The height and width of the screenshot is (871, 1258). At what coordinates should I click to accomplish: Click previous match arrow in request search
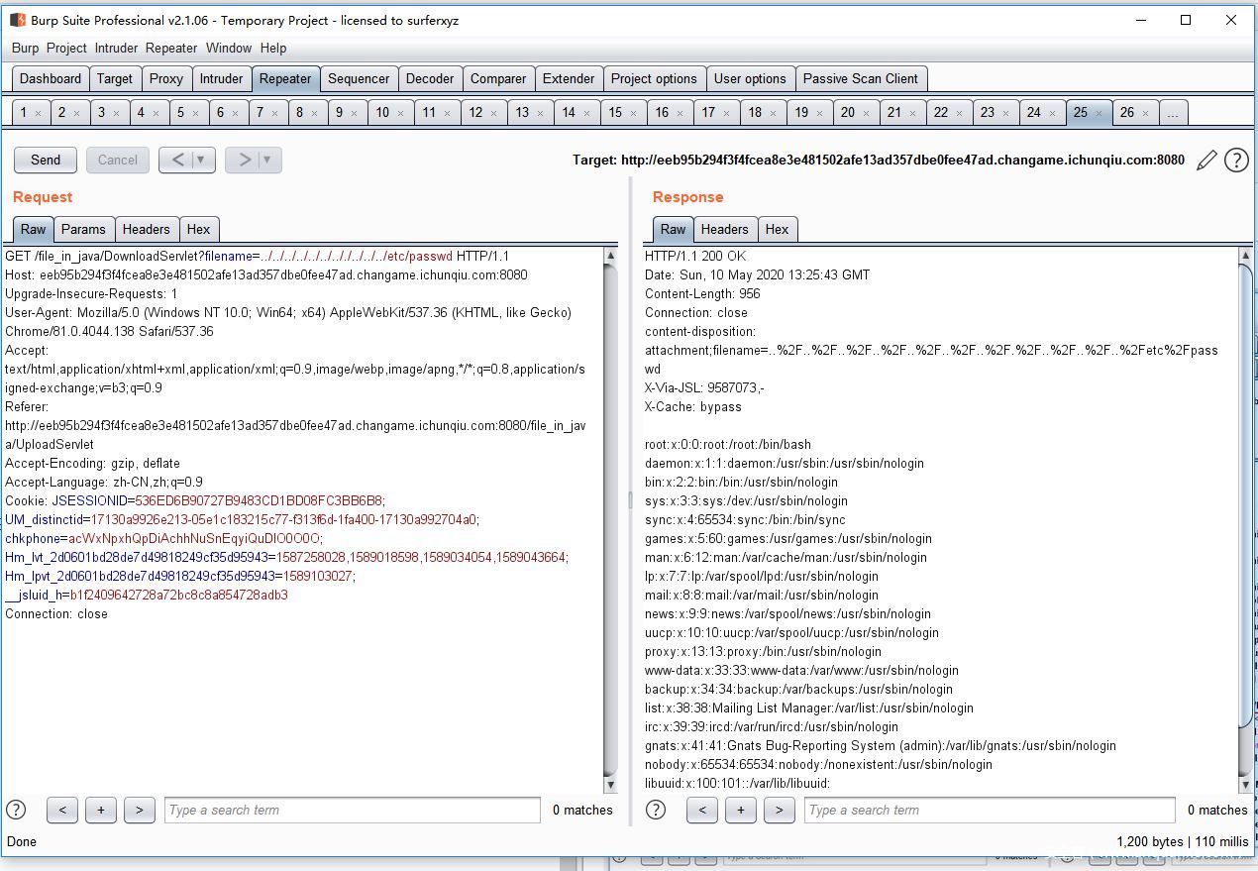pyautogui.click(x=62, y=810)
